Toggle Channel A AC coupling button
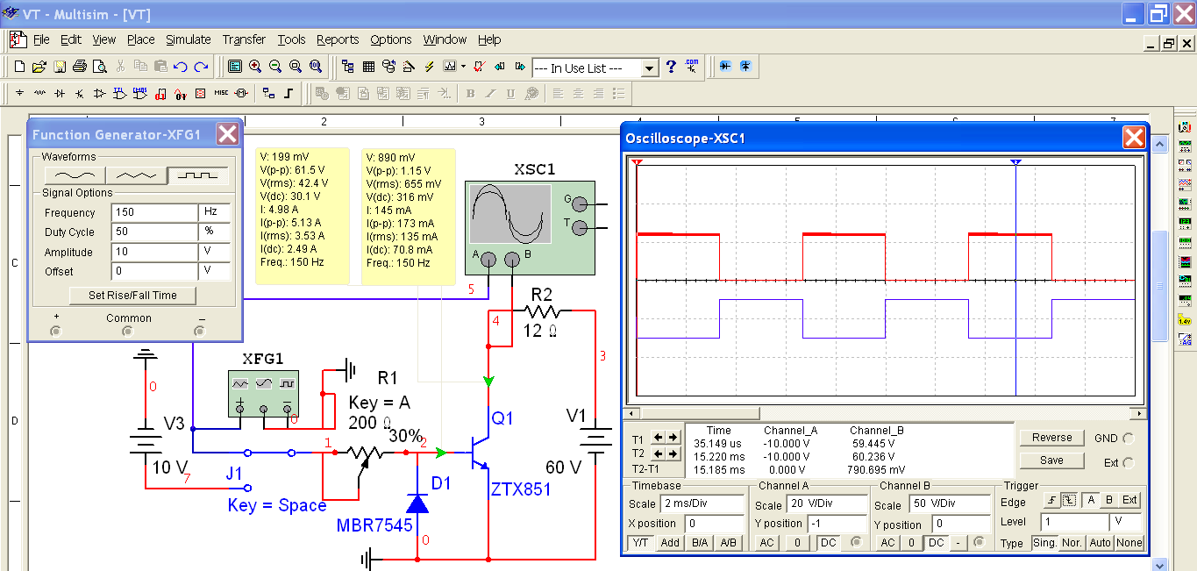Image resolution: width=1197 pixels, height=571 pixels. [x=766, y=543]
